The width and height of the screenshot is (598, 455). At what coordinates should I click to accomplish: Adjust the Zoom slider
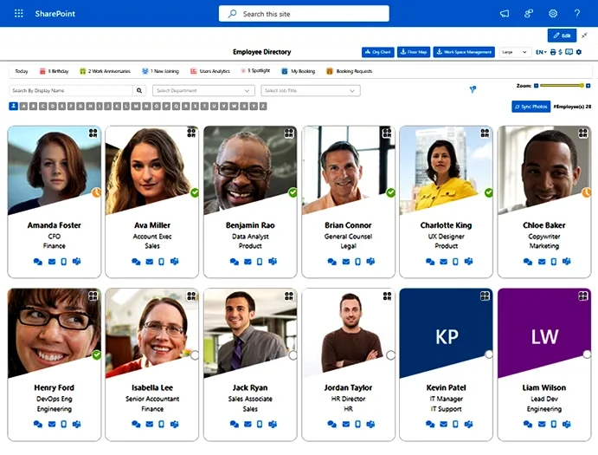point(562,86)
